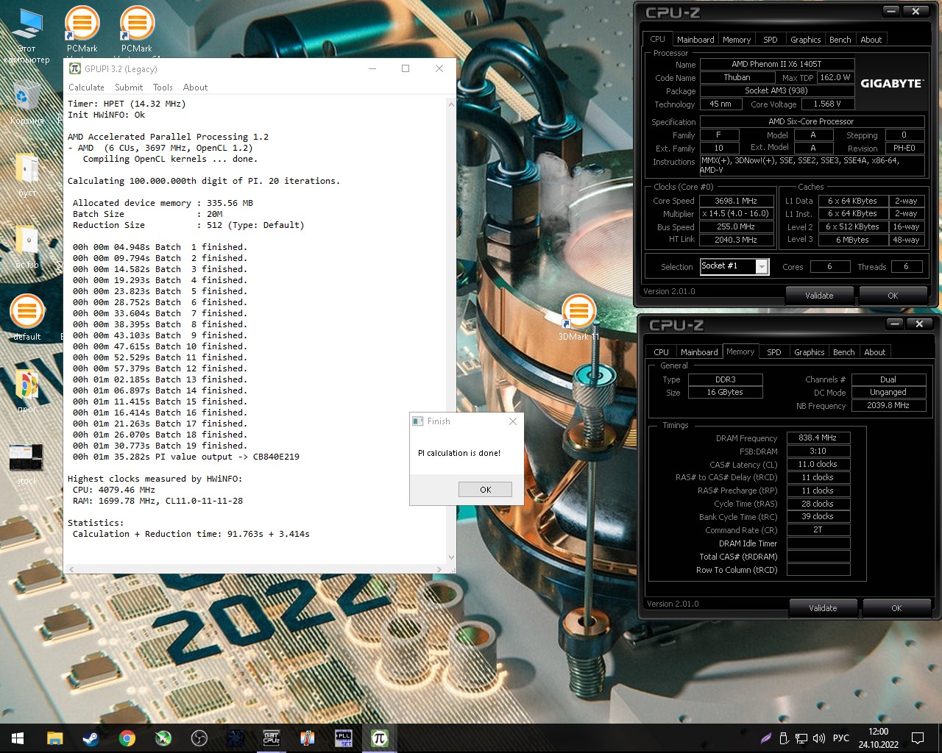
Task: Select the 3DMark 11 desktop shortcut
Action: pyautogui.click(x=578, y=316)
